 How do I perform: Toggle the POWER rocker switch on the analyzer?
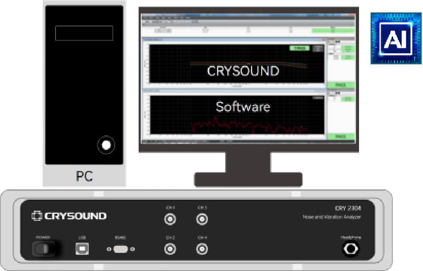(43, 249)
